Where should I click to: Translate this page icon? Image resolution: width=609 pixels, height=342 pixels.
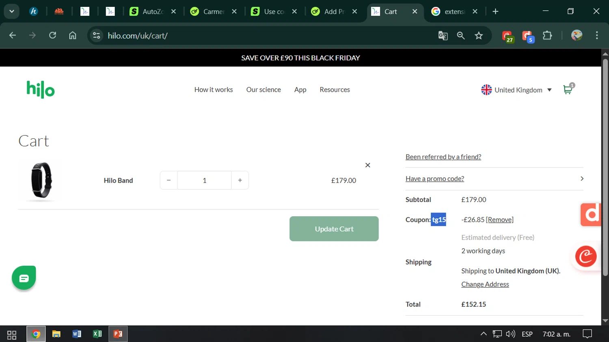tap(443, 36)
